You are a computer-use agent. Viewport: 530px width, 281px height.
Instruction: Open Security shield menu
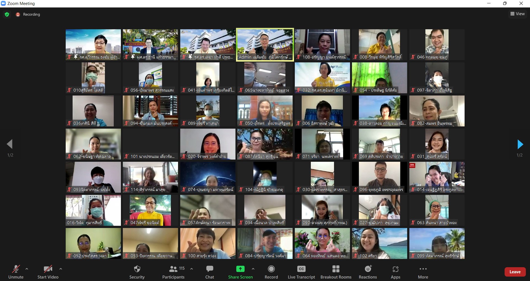[137, 272]
